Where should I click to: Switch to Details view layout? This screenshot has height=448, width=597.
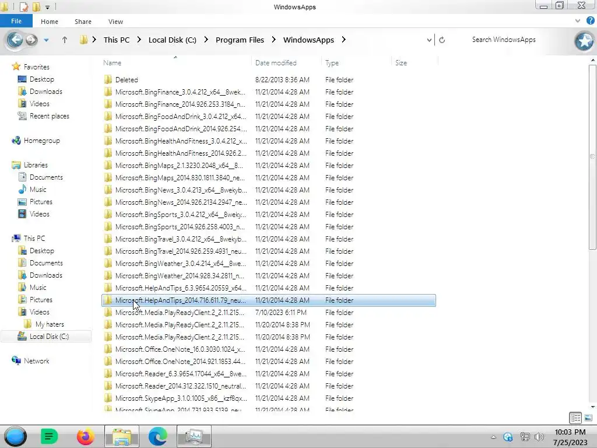point(575,418)
